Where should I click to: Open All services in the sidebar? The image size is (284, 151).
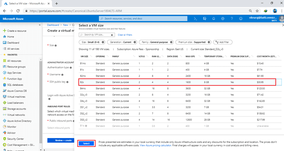click(x=11, y=49)
